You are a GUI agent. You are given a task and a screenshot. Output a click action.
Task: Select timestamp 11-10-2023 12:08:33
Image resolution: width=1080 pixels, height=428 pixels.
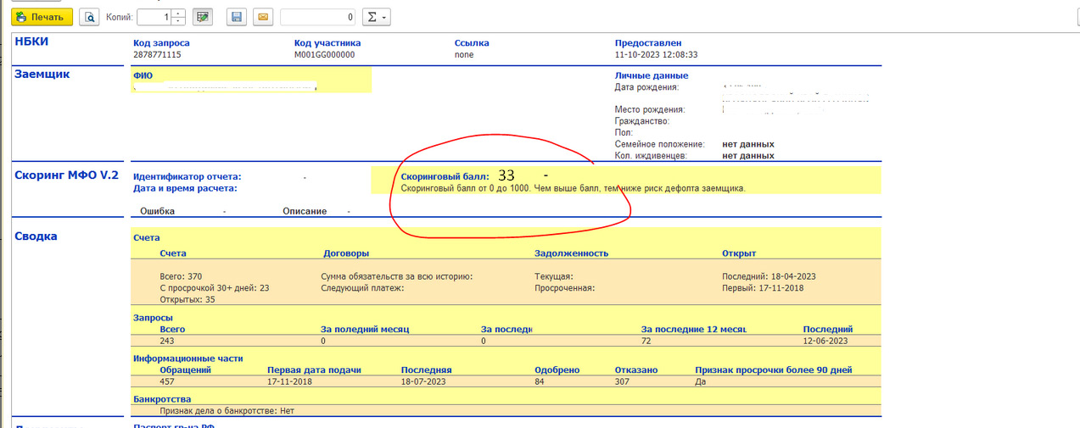click(656, 54)
